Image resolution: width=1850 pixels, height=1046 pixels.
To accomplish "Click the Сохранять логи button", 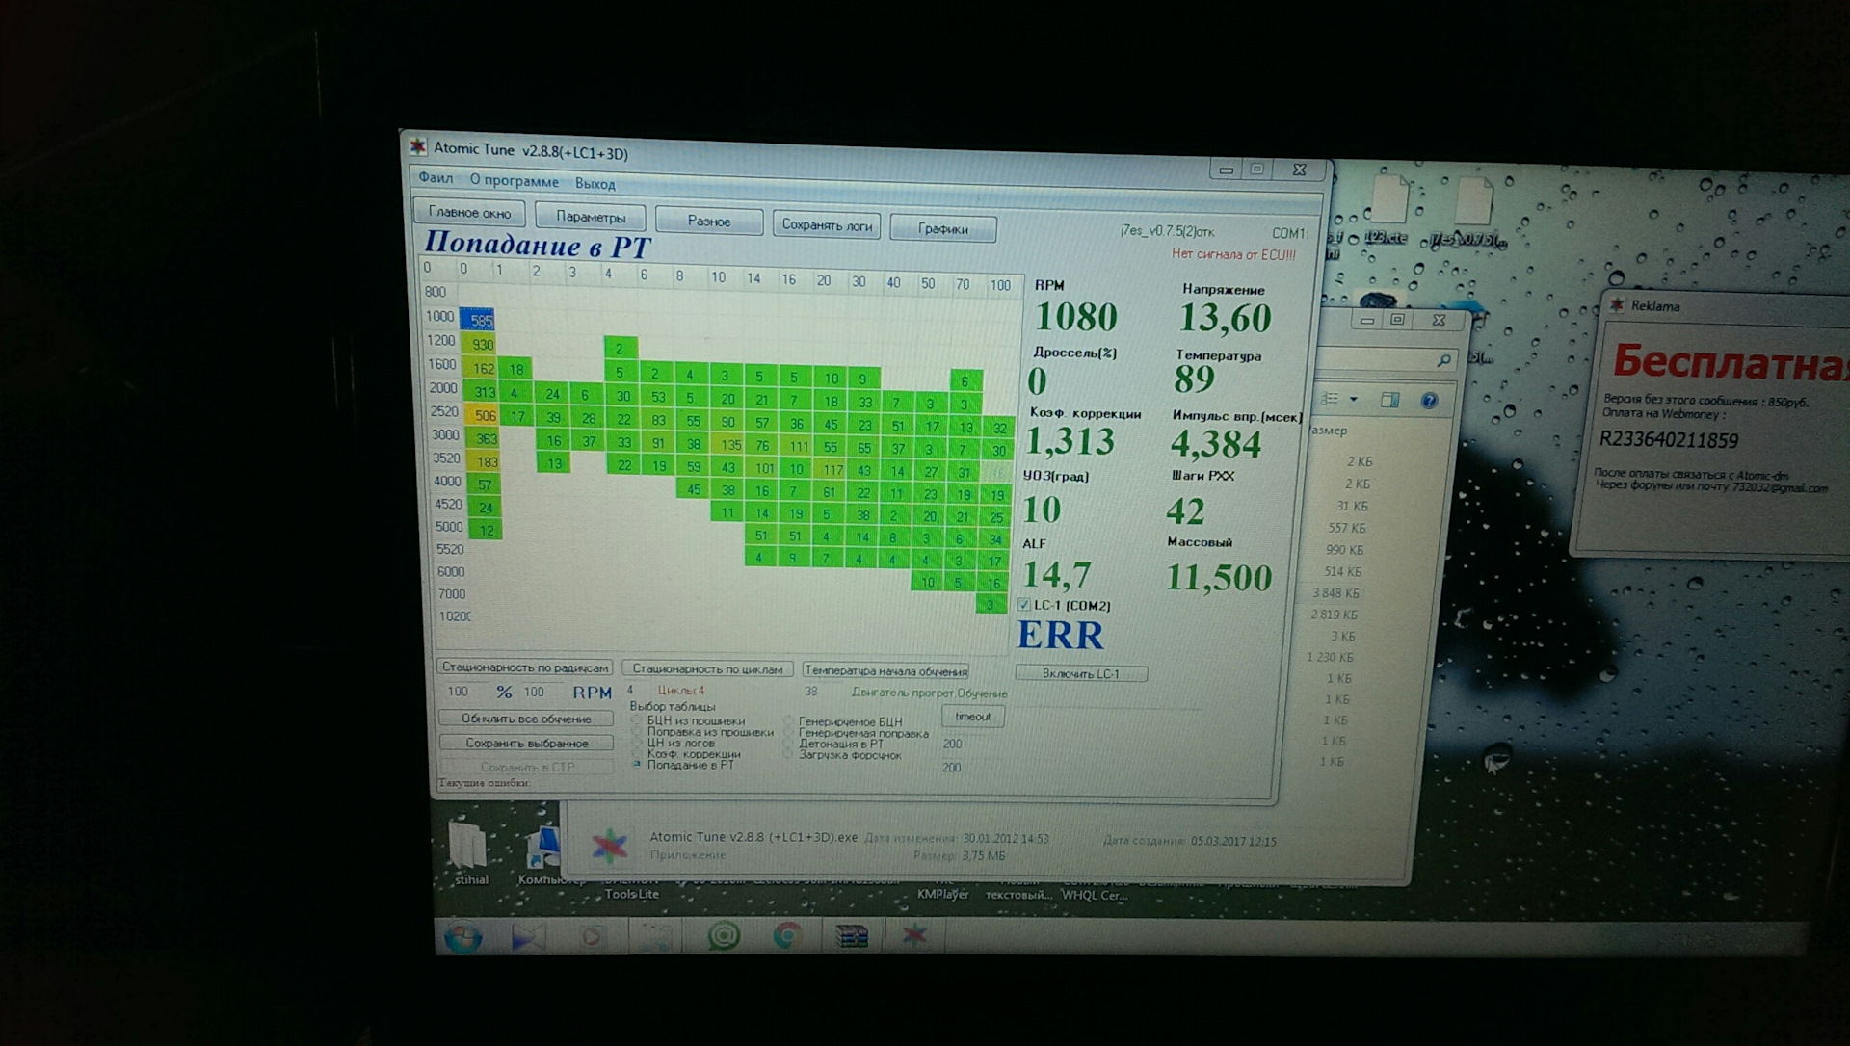I will coord(826,225).
